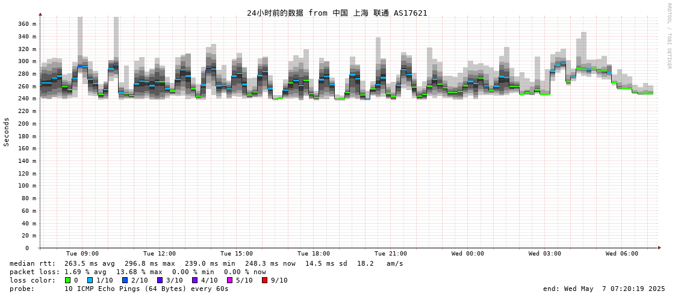
Task: Click the Tue 15:00 time axis label
Action: (x=236, y=254)
